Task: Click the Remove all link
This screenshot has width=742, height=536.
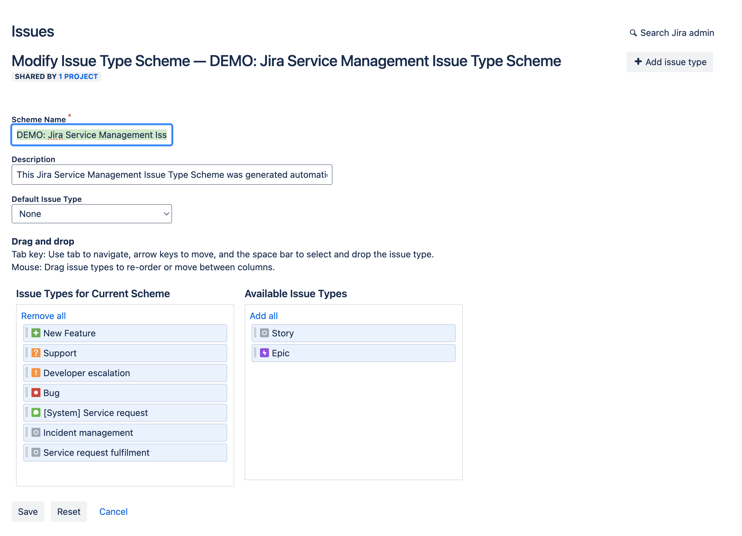Action: (x=44, y=316)
